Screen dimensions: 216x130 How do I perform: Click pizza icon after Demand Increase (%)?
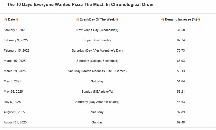point(199,19)
